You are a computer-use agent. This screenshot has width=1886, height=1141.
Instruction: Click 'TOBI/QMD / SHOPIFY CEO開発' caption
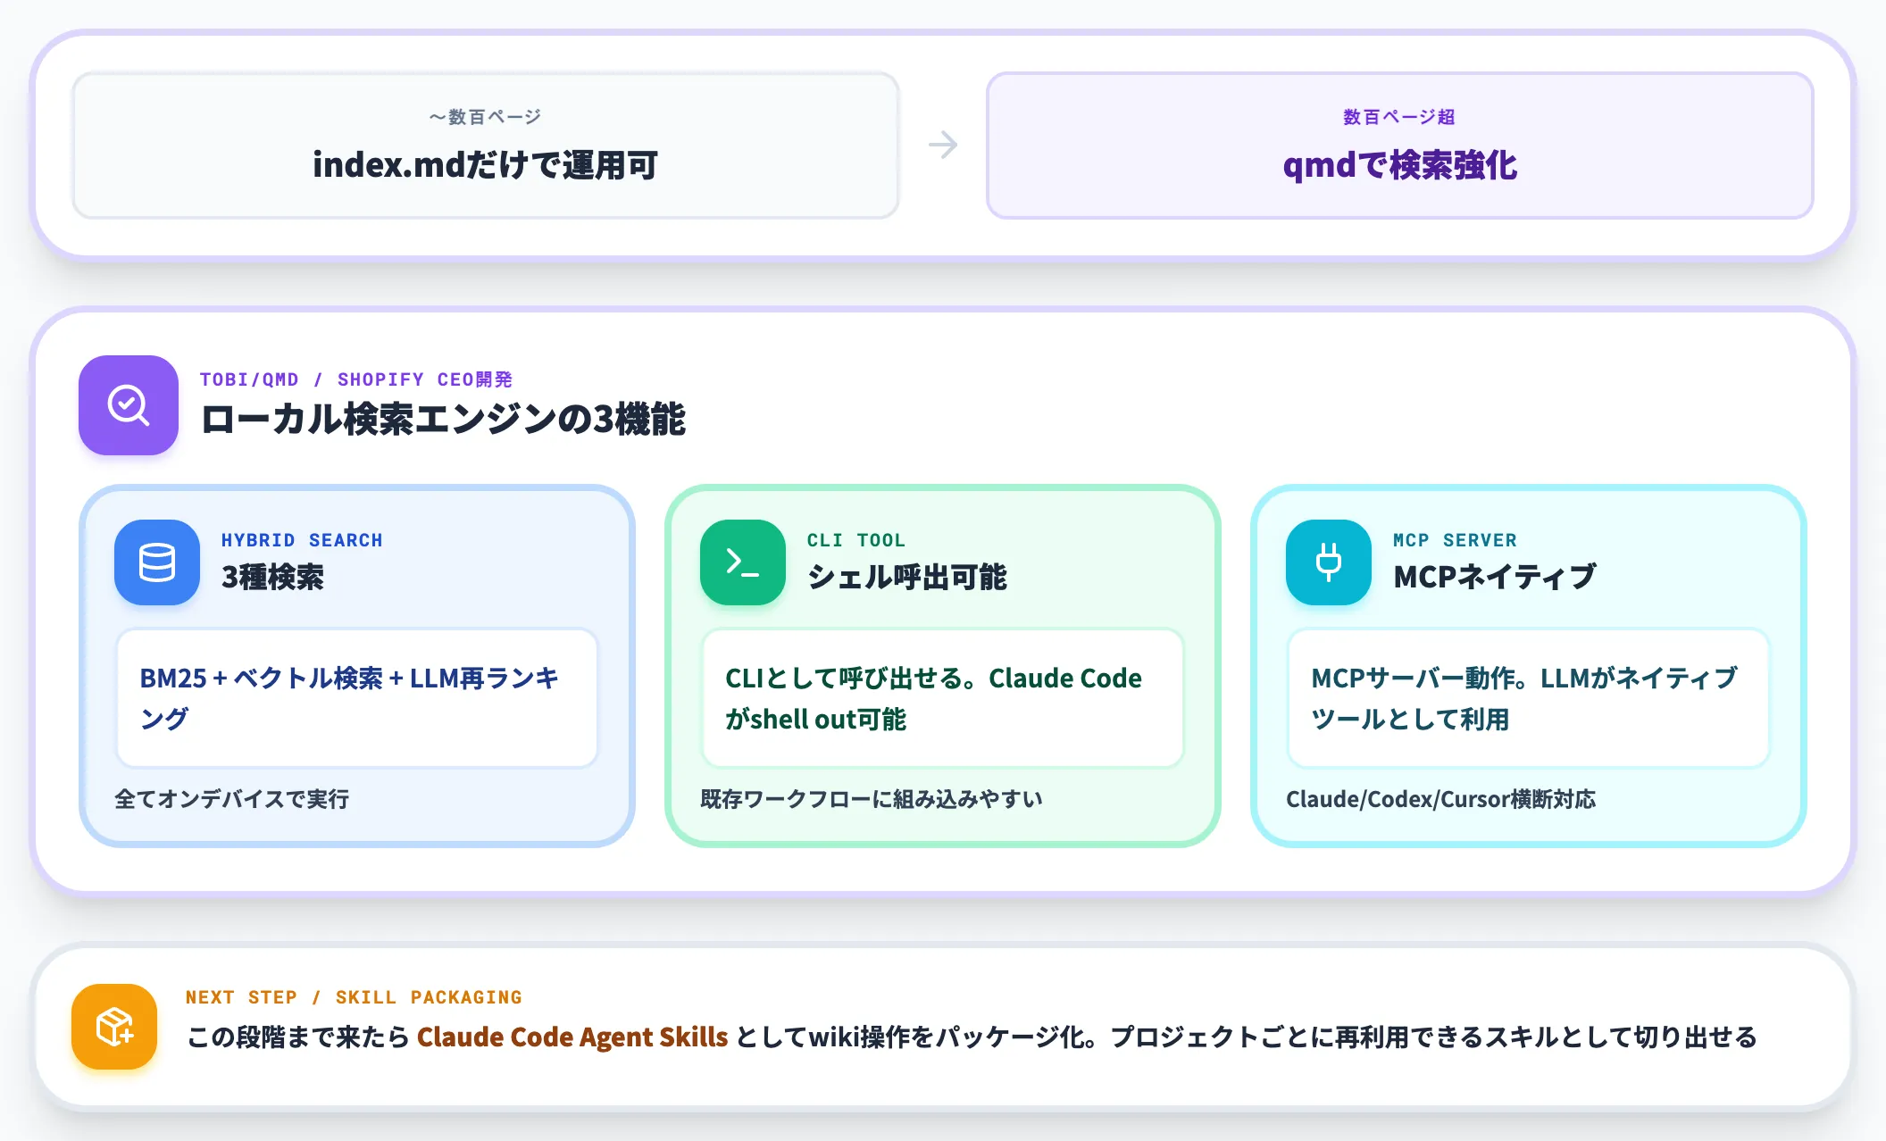pyautogui.click(x=356, y=379)
